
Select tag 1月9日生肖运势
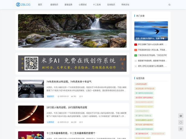[x=141, y=84]
